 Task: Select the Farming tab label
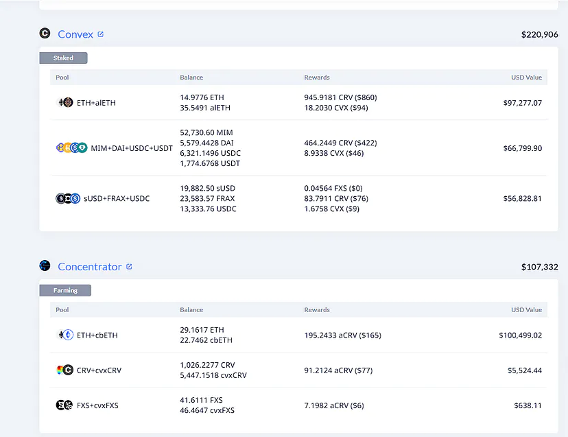click(65, 291)
